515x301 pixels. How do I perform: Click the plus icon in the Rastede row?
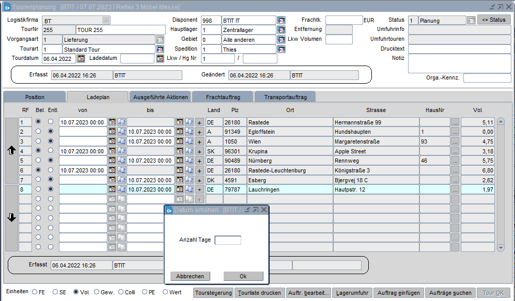click(x=199, y=122)
